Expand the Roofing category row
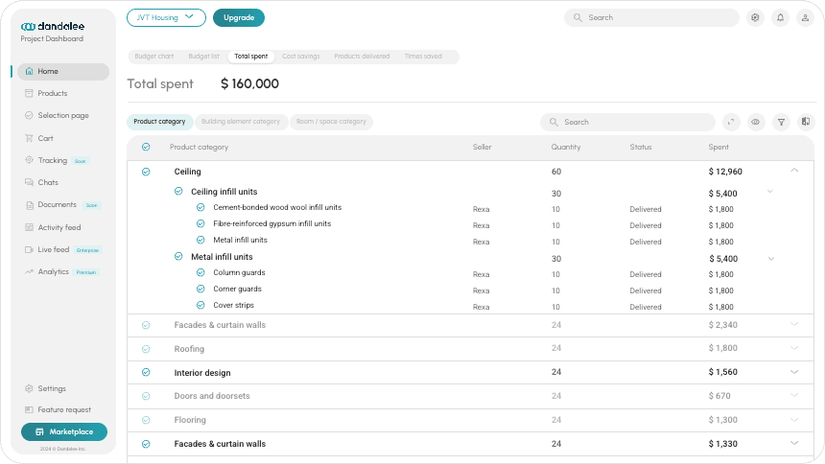The height and width of the screenshot is (464, 825). (794, 348)
